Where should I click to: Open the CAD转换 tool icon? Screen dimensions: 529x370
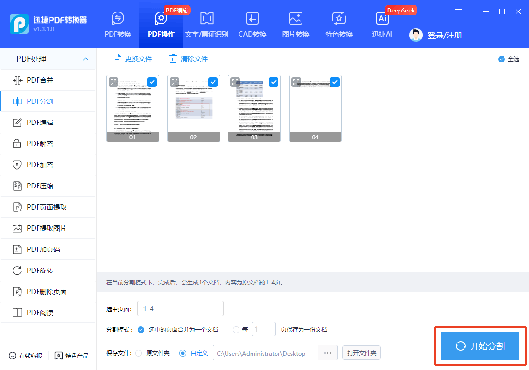point(252,18)
